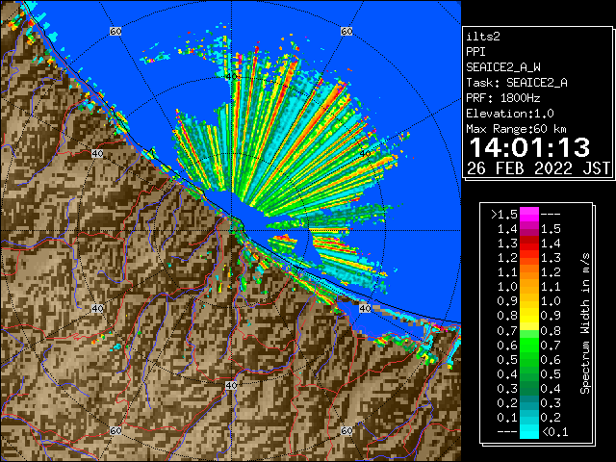Pick the yellow 0.8–0.9 legend band
Screen dimensions: 616x462
point(529,316)
